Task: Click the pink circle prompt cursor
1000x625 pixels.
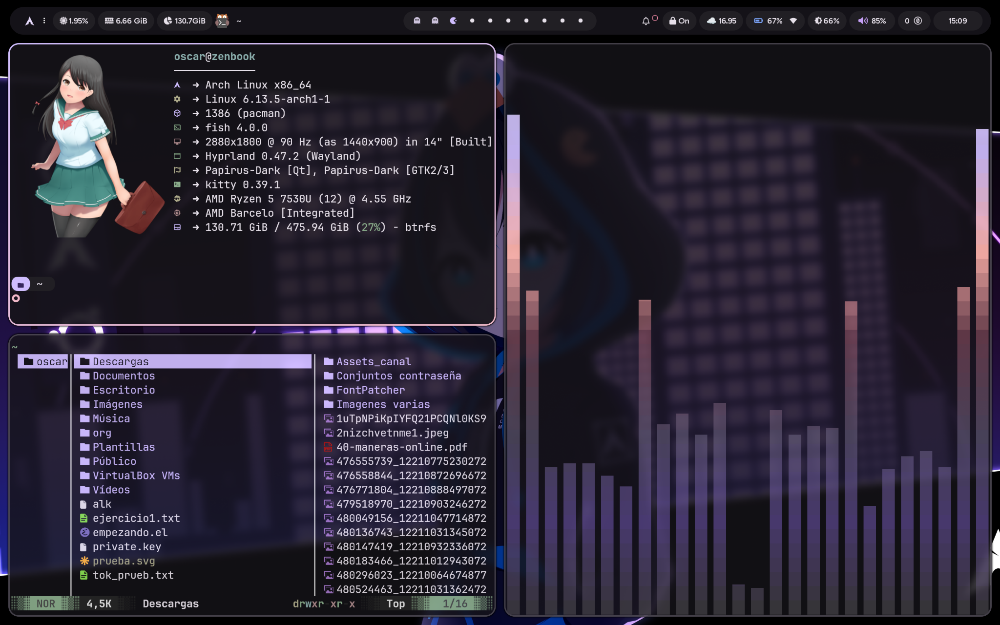Action: (16, 298)
